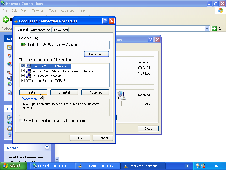Click the QoS Packet Scheduler icon
Screen dimensions: 226x170
pos(29,76)
